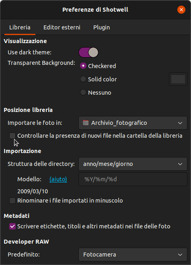Select the Libreria tab
The image size is (191, 265).
click(20, 27)
